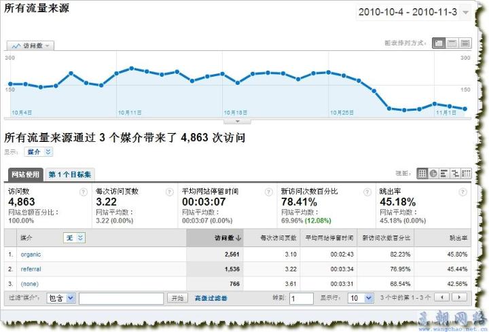Select the pie chart view icon
The height and width of the screenshot is (332, 489).
tap(433, 174)
